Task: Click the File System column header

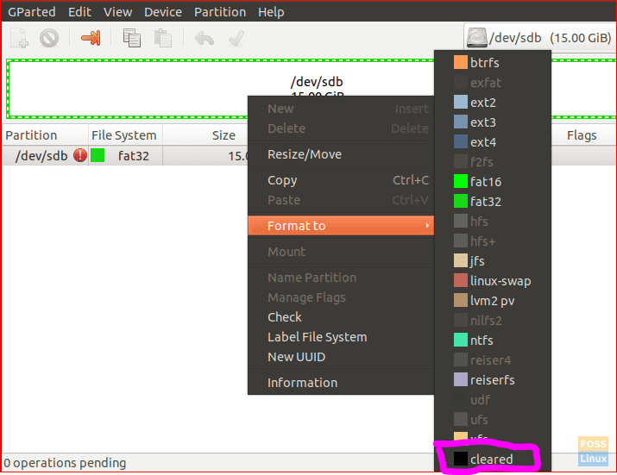Action: click(x=125, y=134)
